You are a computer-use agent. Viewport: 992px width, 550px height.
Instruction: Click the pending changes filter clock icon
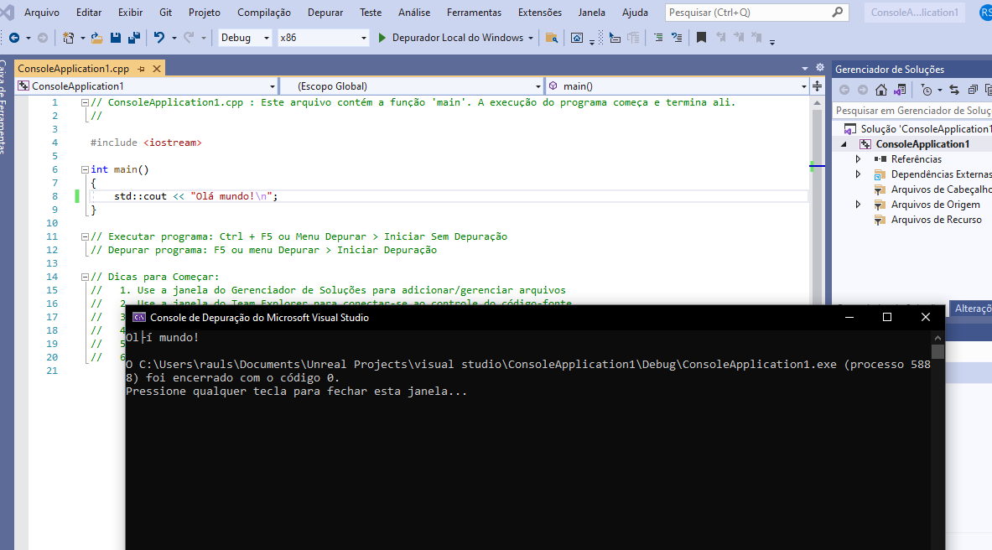(927, 90)
